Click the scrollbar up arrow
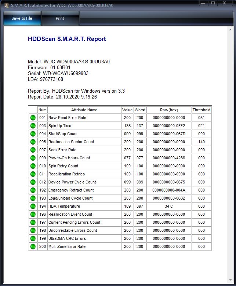Image resolution: width=236 pixels, height=286 pixels. (230, 30)
